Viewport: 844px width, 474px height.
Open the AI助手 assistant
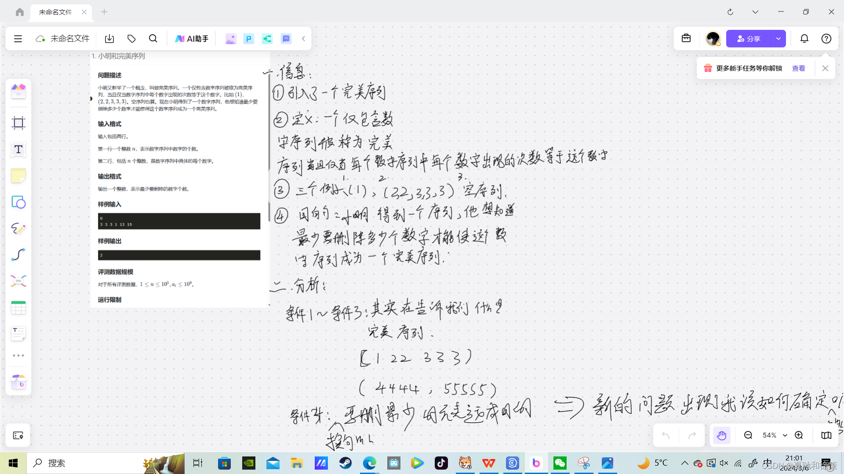(192, 39)
